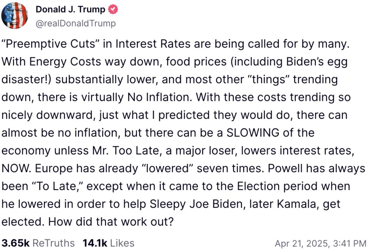
Task: View the 14.1k Likes list
Action: [108, 243]
